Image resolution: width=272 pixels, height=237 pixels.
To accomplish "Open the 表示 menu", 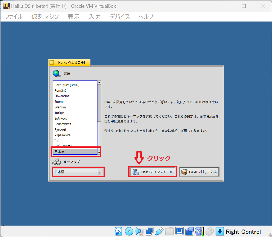I will pos(74,17).
